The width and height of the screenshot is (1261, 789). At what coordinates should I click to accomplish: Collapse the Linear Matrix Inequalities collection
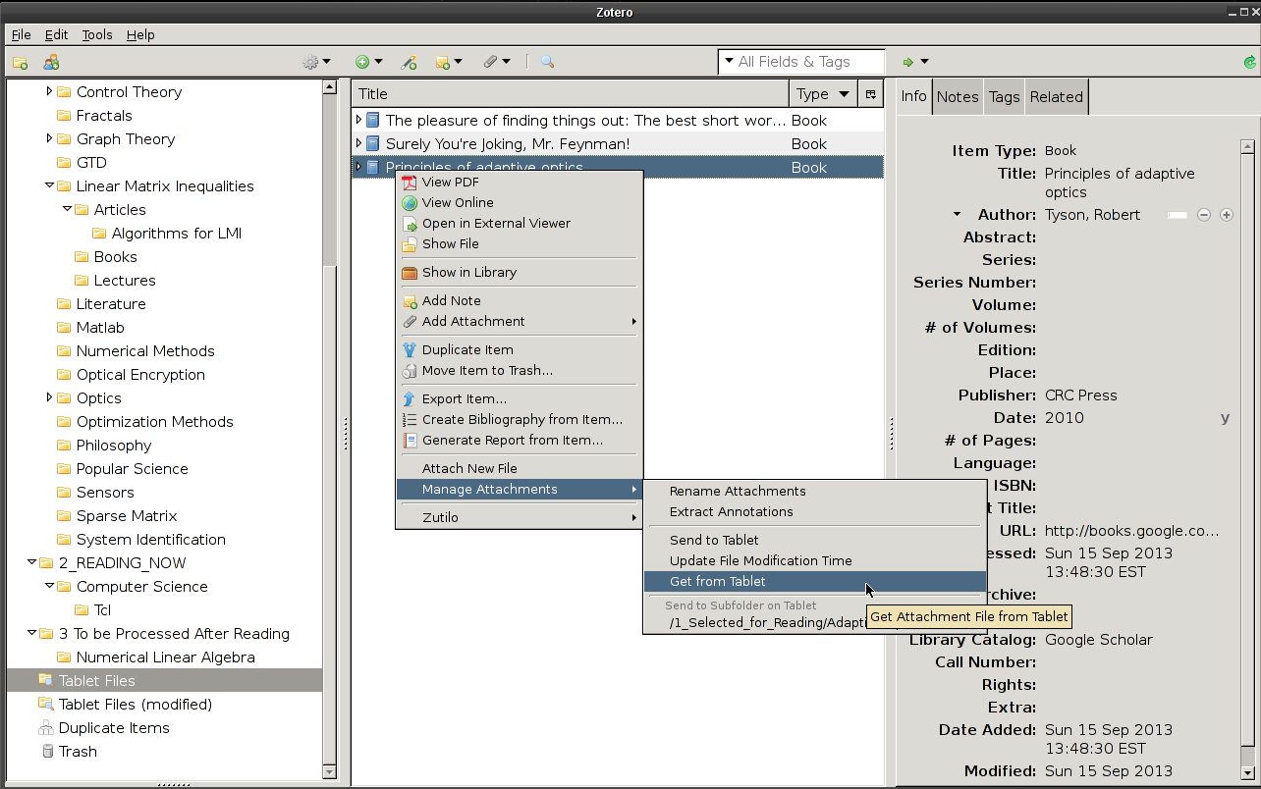[x=49, y=186]
